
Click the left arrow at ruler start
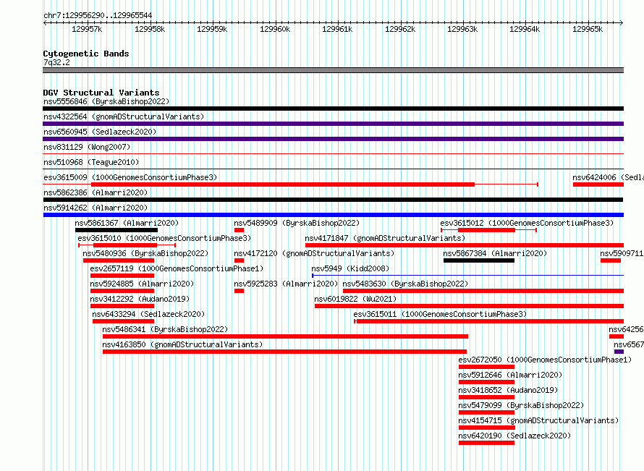point(45,23)
